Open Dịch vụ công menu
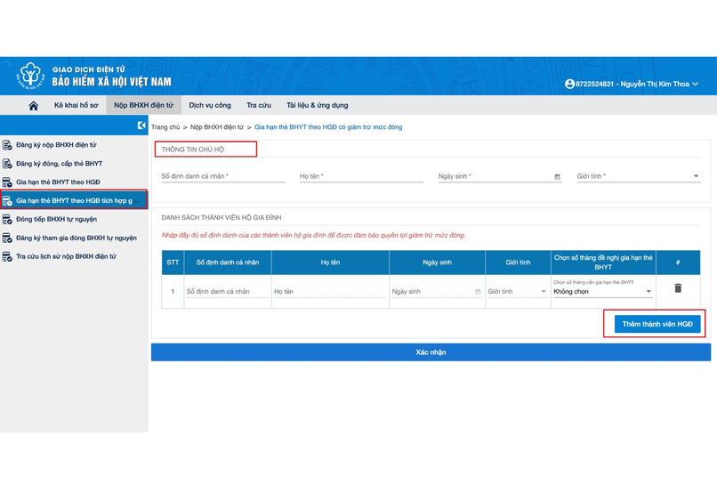Image resolution: width=717 pixels, height=485 pixels. 210,105
